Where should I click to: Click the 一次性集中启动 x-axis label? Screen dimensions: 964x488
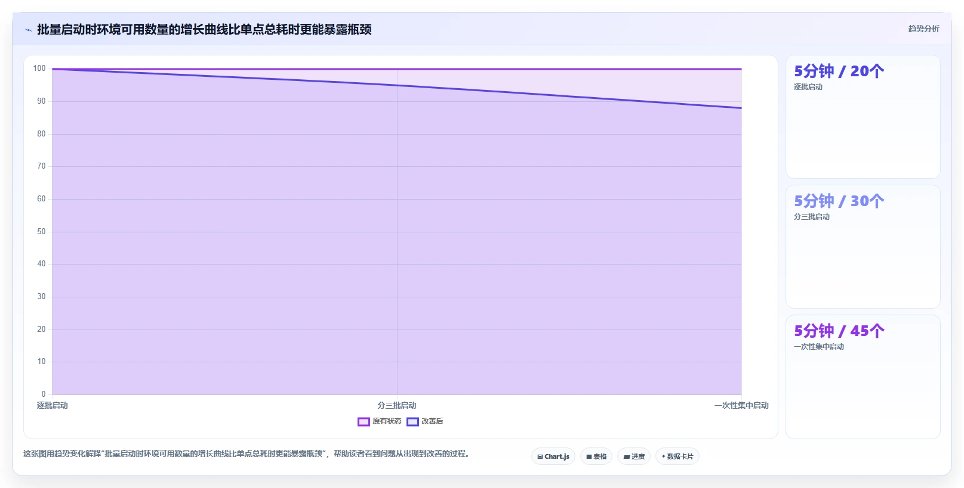tap(741, 405)
